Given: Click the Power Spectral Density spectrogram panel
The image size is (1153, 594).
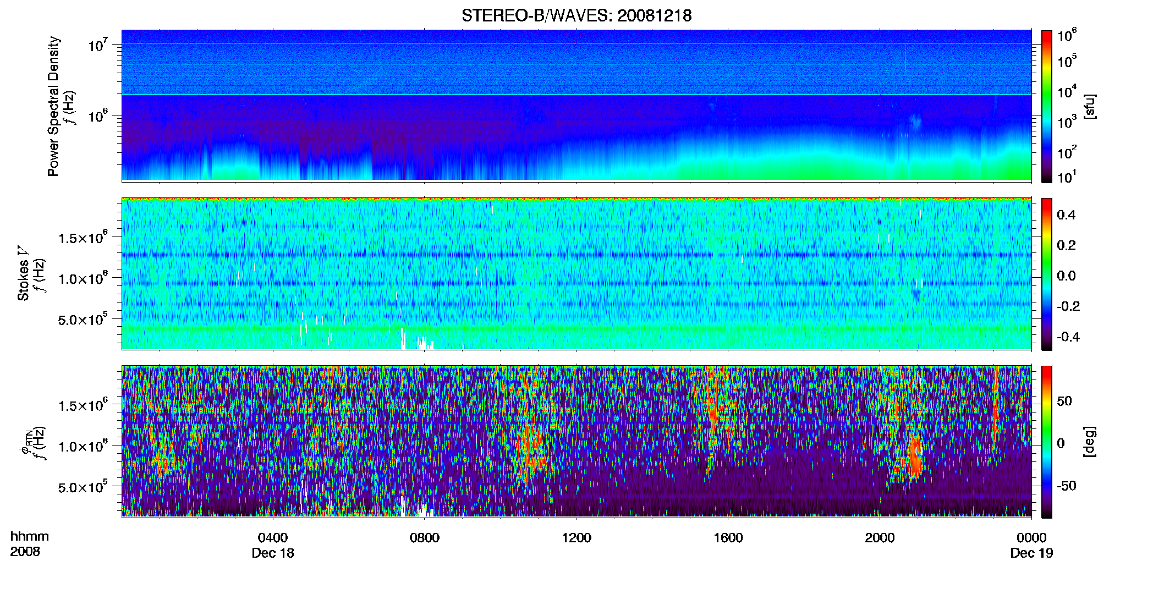Looking at the screenshot, I should pyautogui.click(x=576, y=105).
